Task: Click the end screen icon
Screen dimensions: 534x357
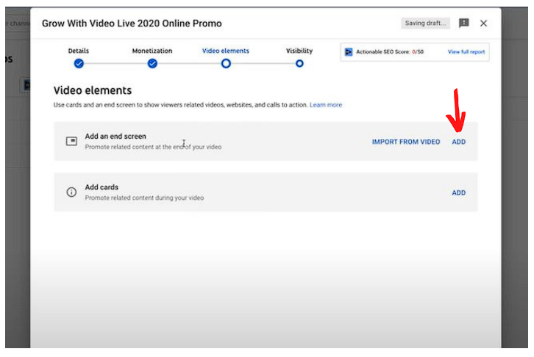Action: pos(71,141)
